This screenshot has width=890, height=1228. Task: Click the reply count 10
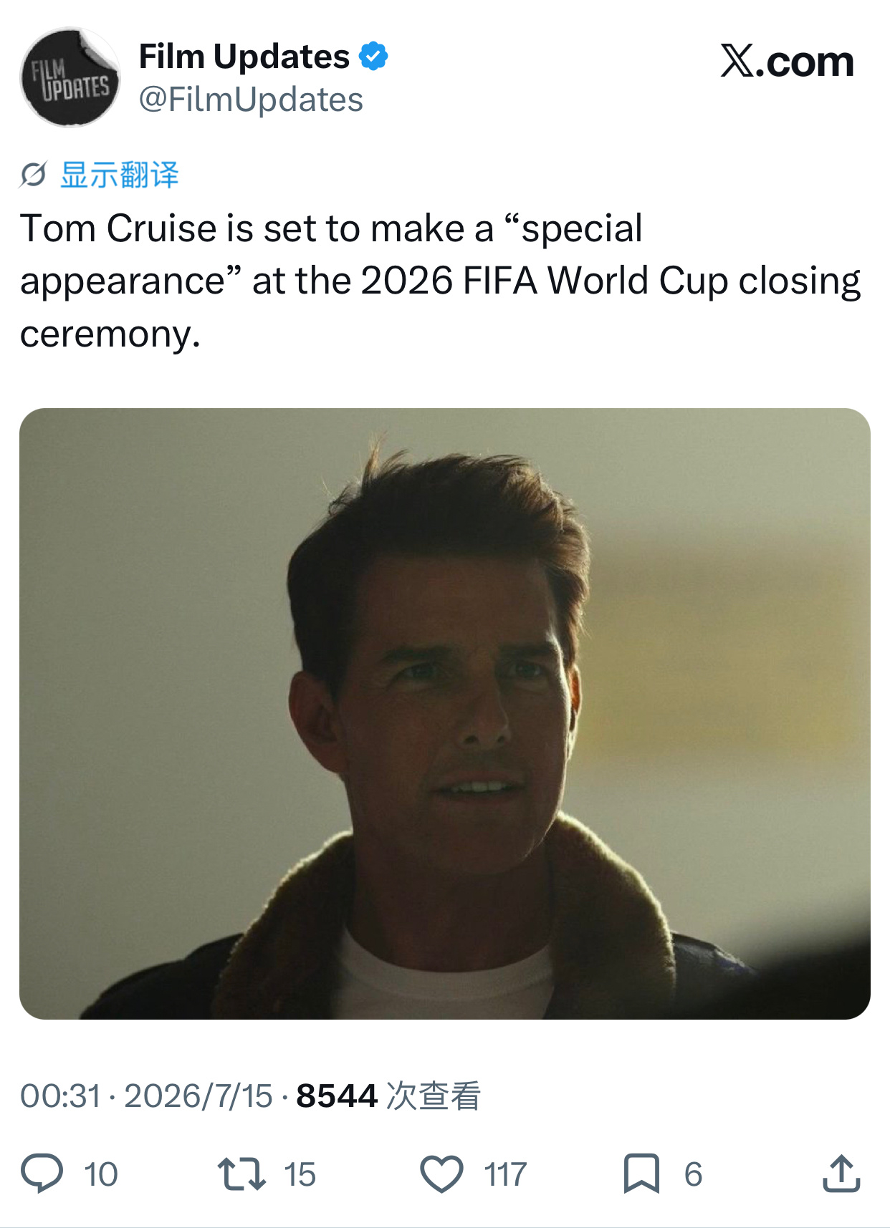click(101, 1175)
